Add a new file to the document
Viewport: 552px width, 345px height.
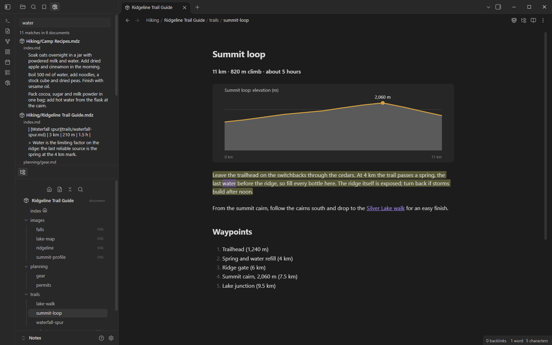(x=60, y=189)
